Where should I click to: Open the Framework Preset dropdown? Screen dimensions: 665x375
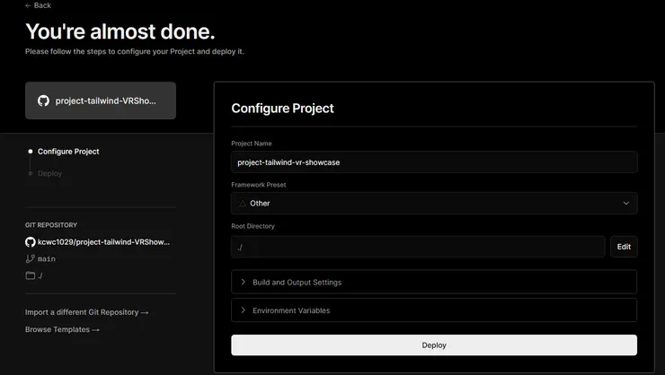(x=434, y=204)
